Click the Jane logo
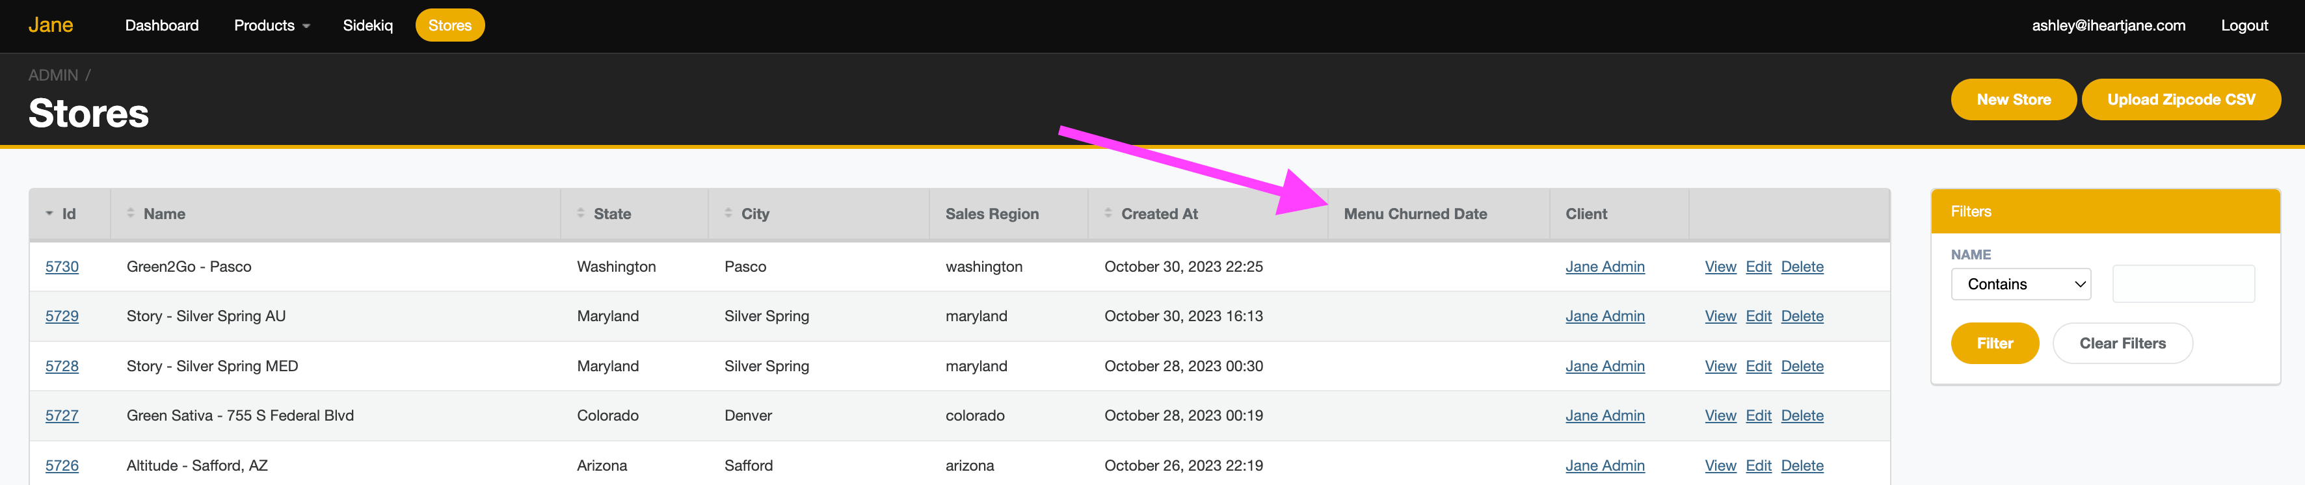 point(50,25)
